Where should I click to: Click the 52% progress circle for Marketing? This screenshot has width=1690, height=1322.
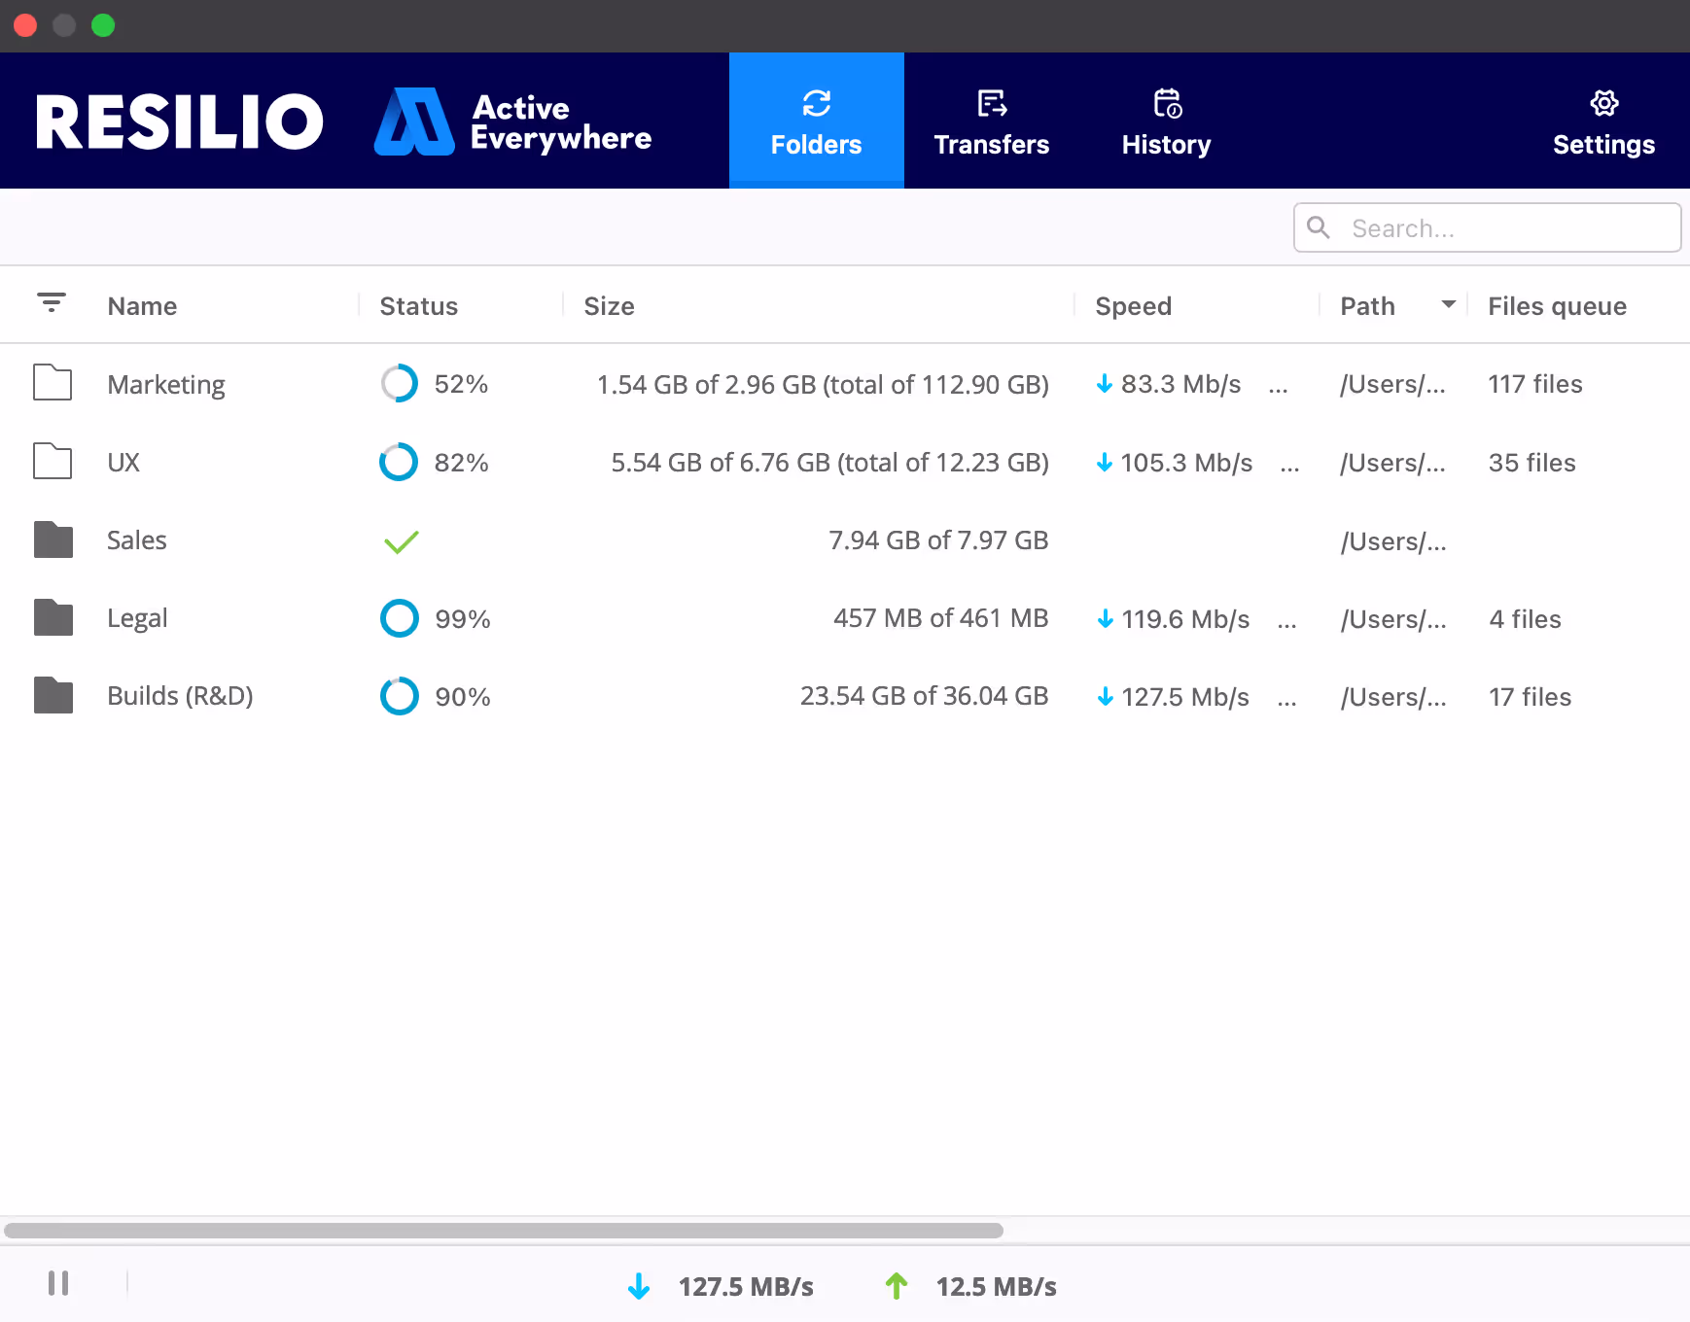click(x=399, y=383)
